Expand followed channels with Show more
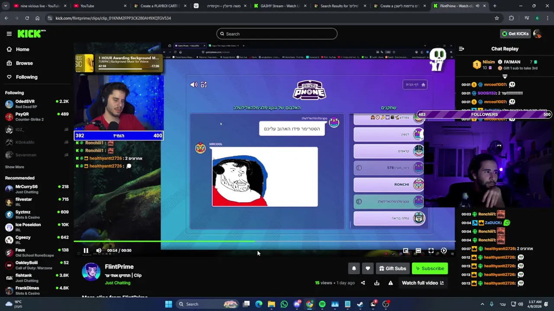 [x=14, y=167]
